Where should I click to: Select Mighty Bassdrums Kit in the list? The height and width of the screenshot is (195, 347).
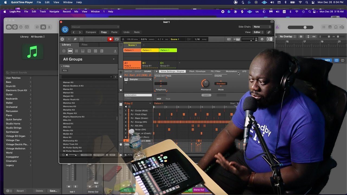(x=74, y=117)
